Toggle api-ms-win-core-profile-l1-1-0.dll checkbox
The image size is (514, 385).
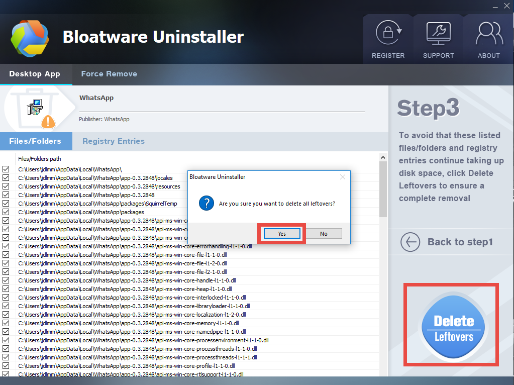pyautogui.click(x=6, y=366)
